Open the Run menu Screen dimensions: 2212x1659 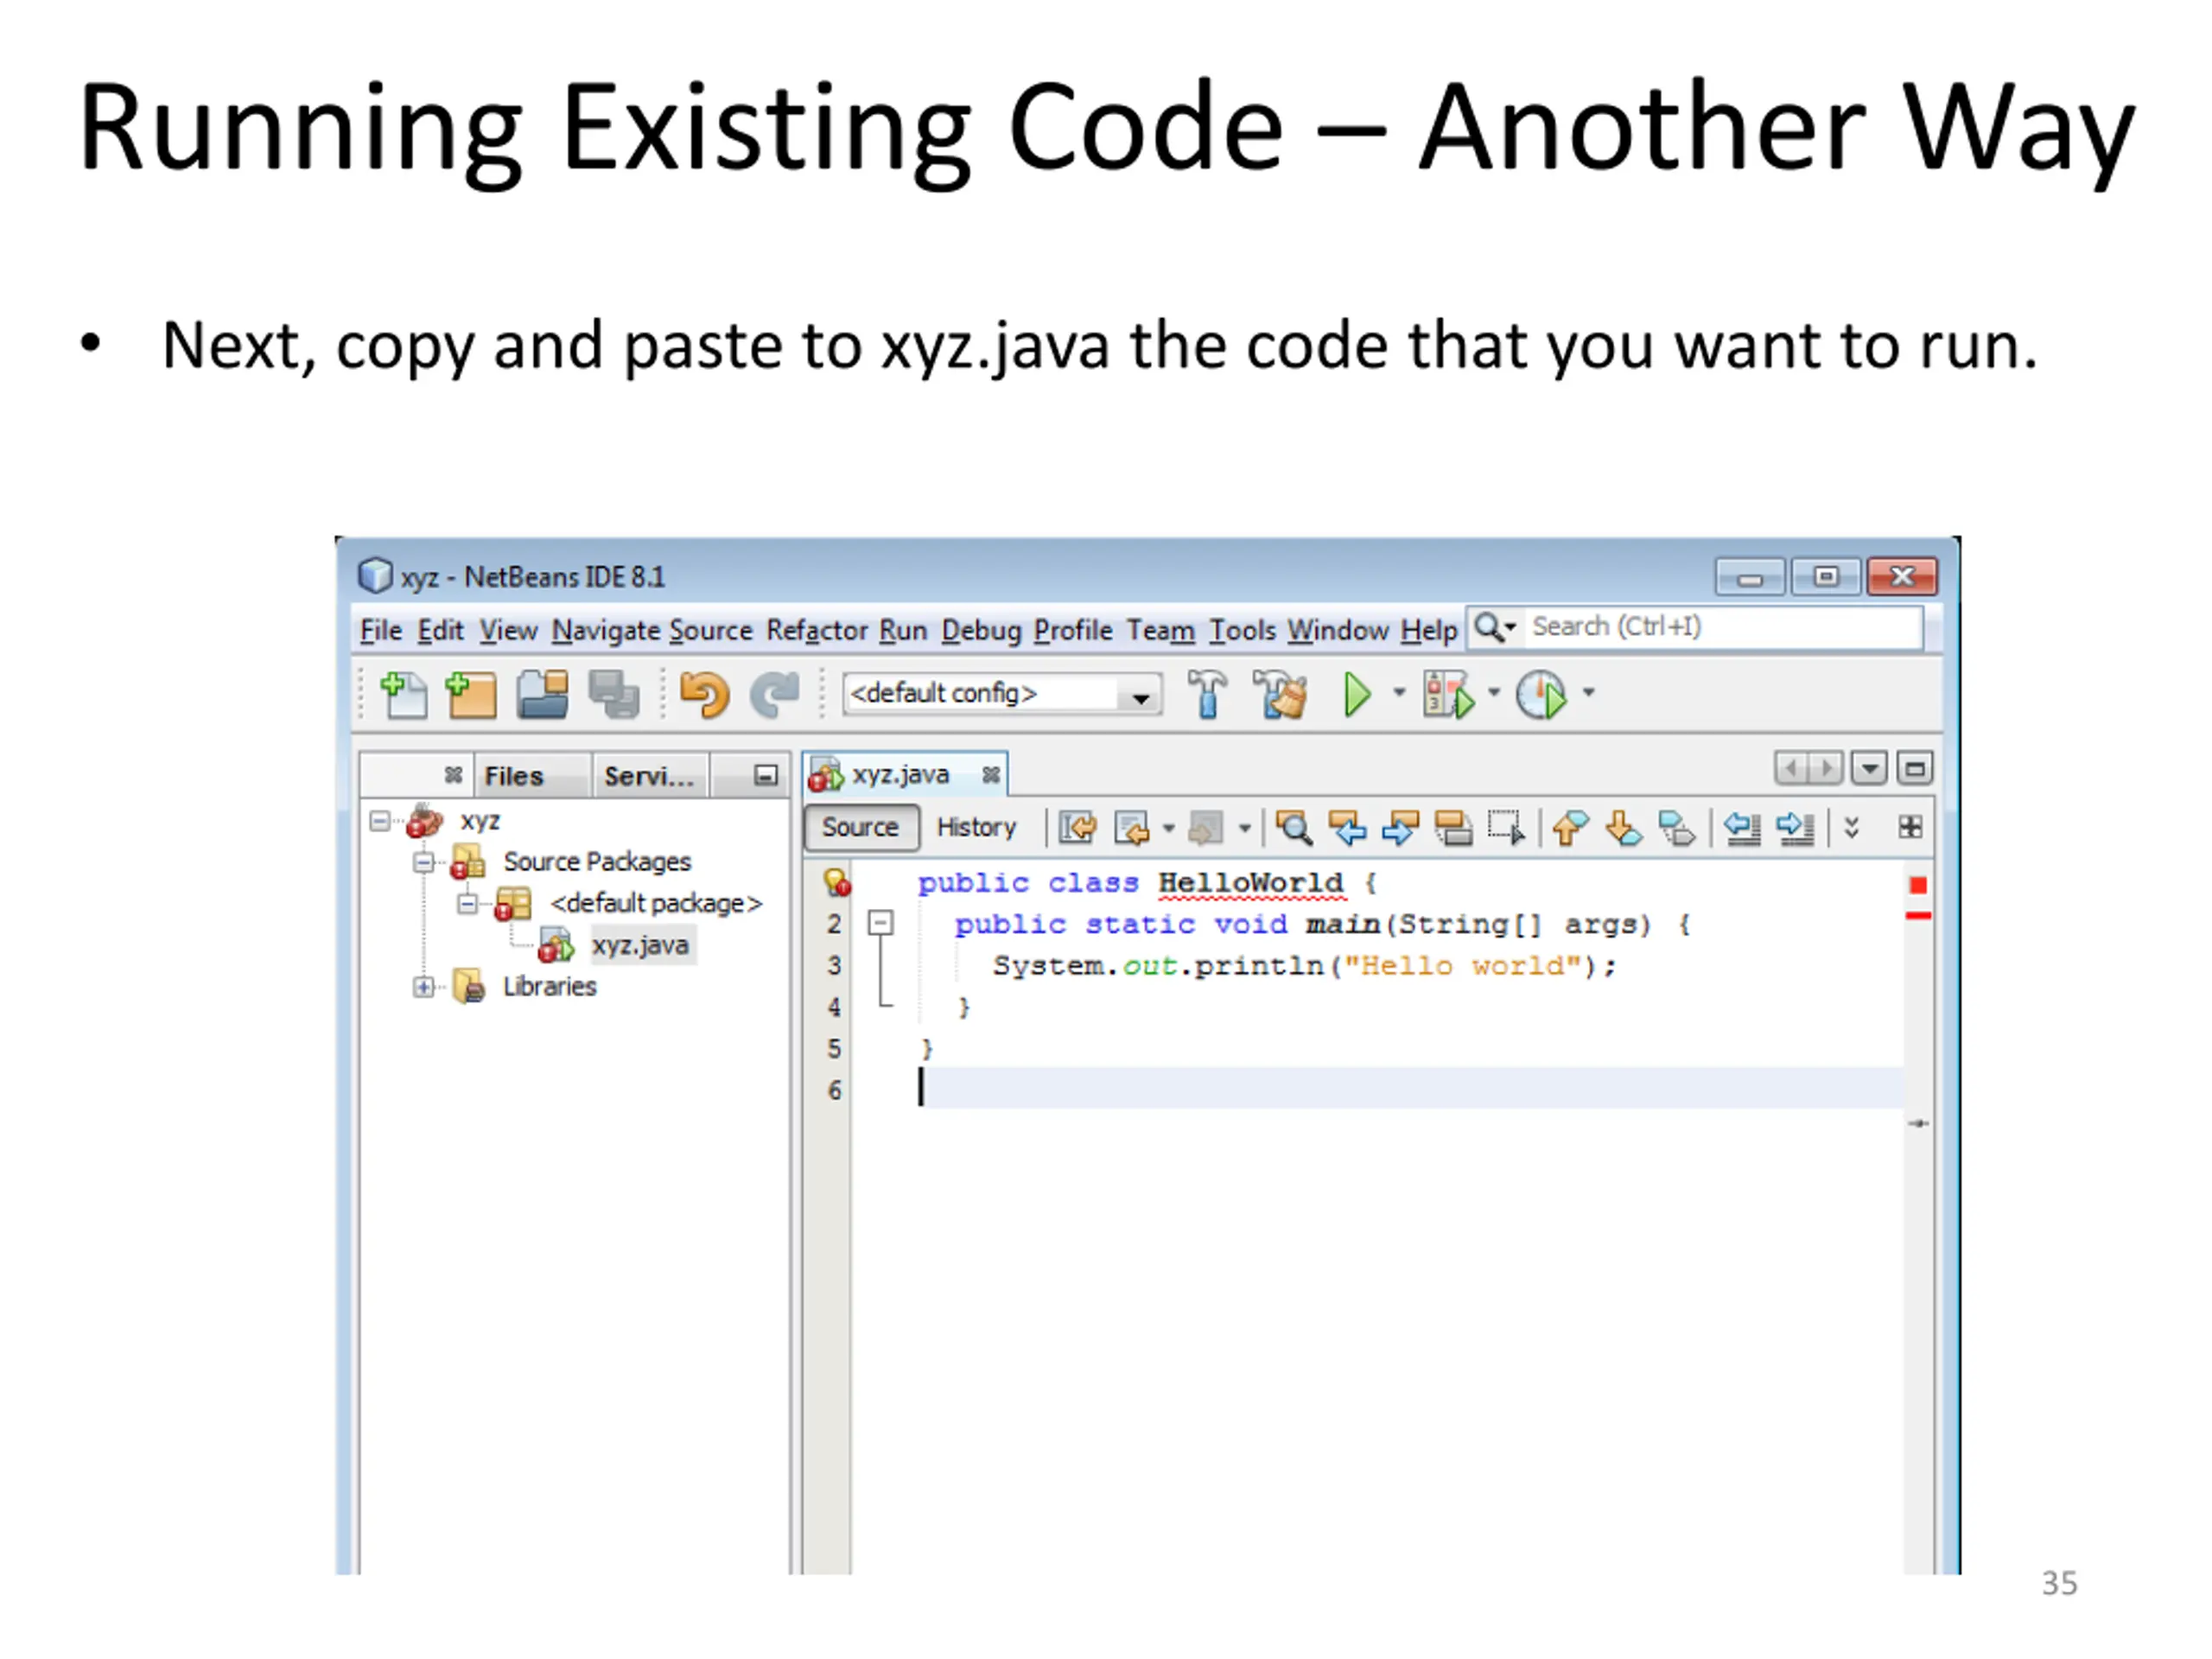point(904,630)
